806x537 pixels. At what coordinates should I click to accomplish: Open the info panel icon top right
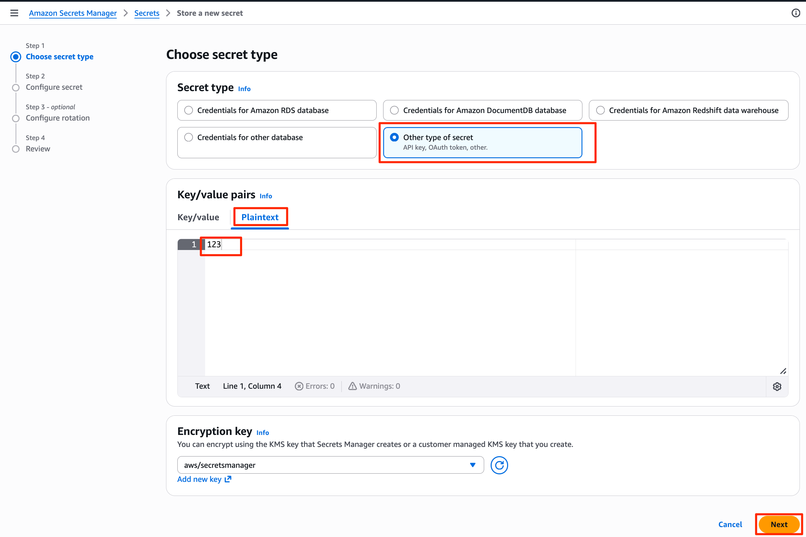click(x=796, y=13)
